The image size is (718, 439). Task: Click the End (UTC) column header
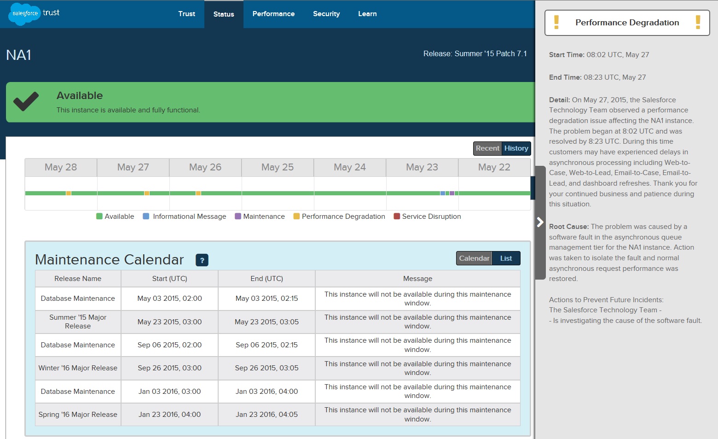point(267,279)
